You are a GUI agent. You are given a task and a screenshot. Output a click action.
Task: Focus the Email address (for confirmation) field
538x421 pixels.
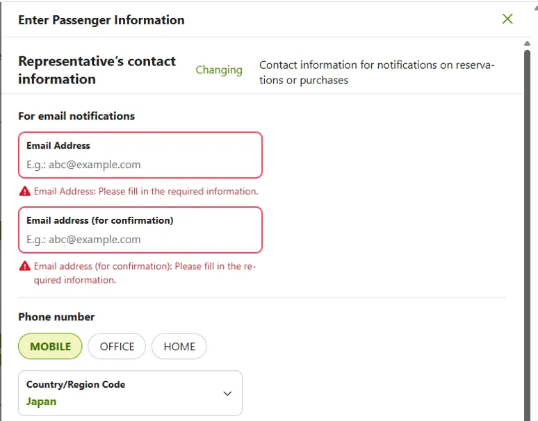pos(140,240)
